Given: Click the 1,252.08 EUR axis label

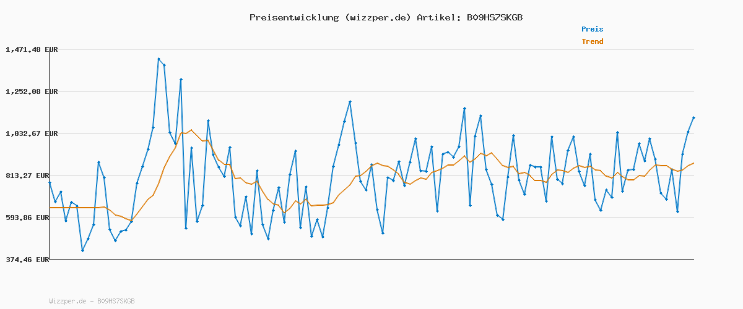Looking at the screenshot, I should [x=32, y=91].
